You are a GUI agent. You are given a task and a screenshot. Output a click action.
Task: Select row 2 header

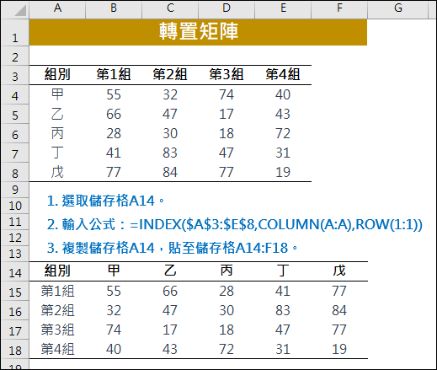[15, 56]
